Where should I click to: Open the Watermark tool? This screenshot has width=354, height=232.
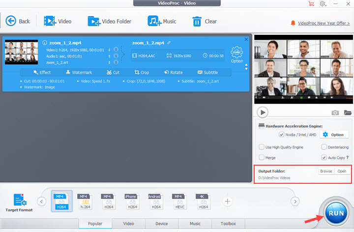(79, 72)
